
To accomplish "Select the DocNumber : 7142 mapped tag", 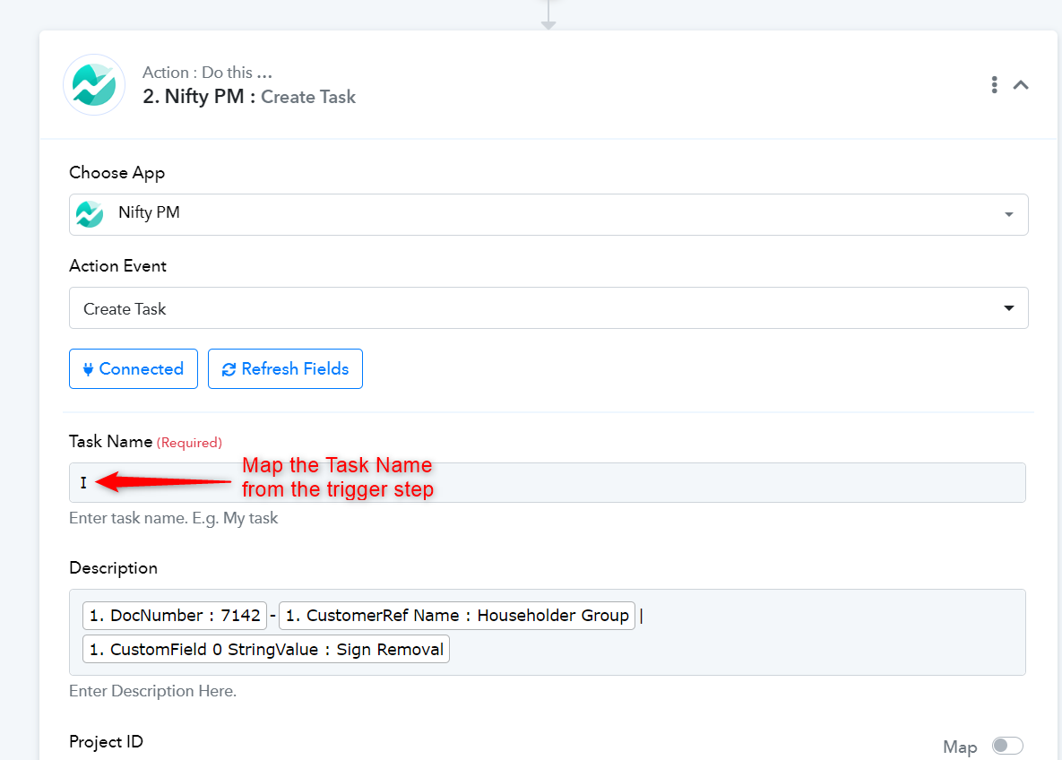I will point(175,615).
